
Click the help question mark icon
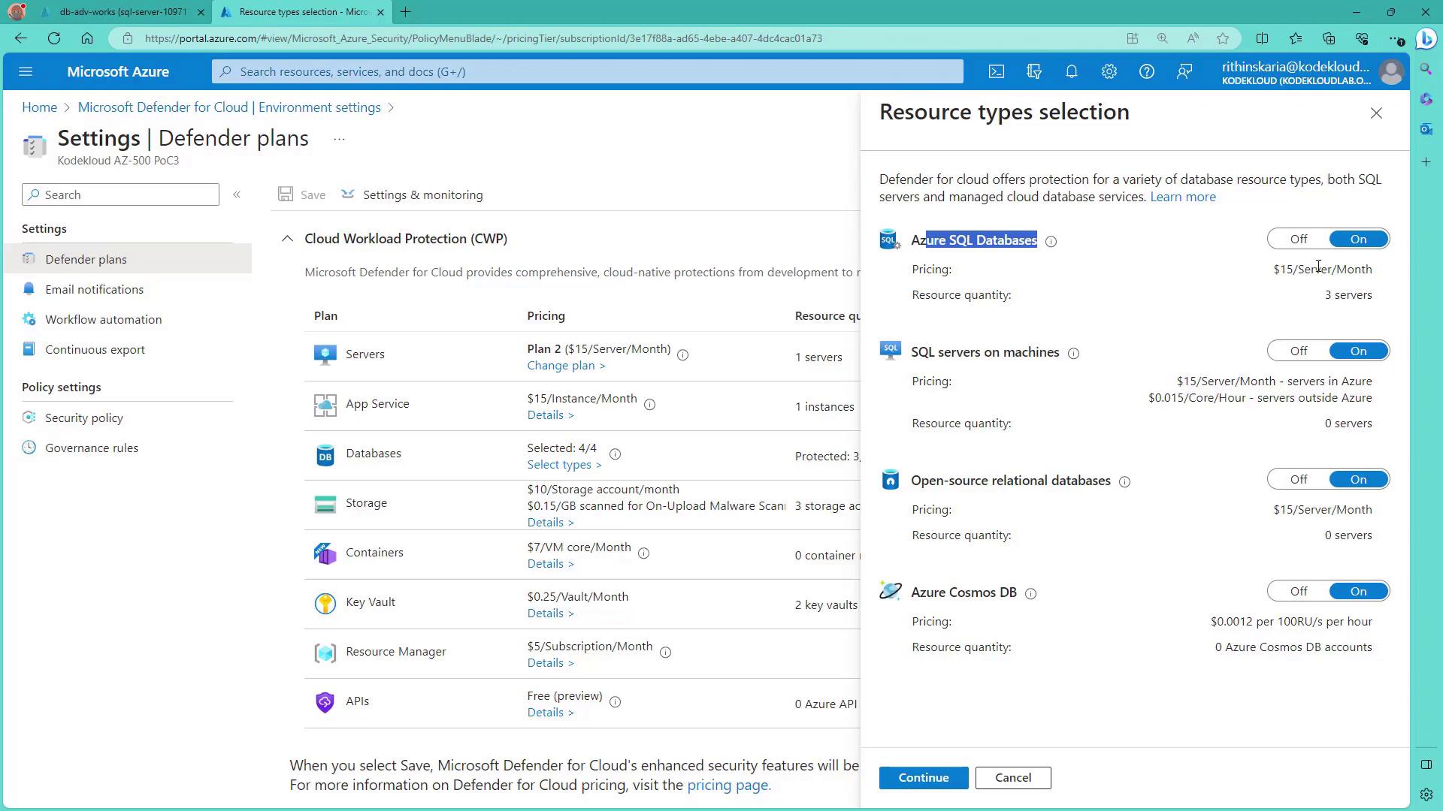coord(1146,72)
